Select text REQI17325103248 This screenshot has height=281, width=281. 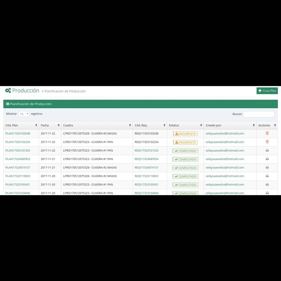pyautogui.click(x=146, y=133)
